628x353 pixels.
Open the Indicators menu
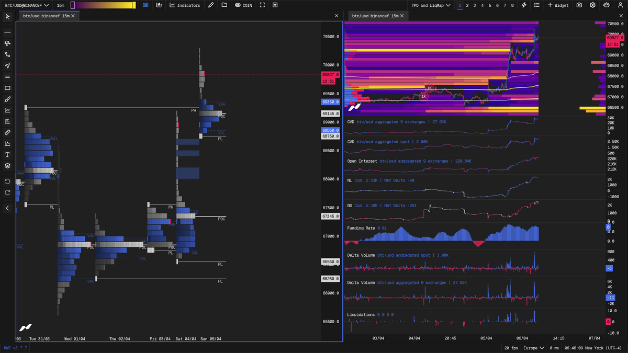[x=185, y=5]
